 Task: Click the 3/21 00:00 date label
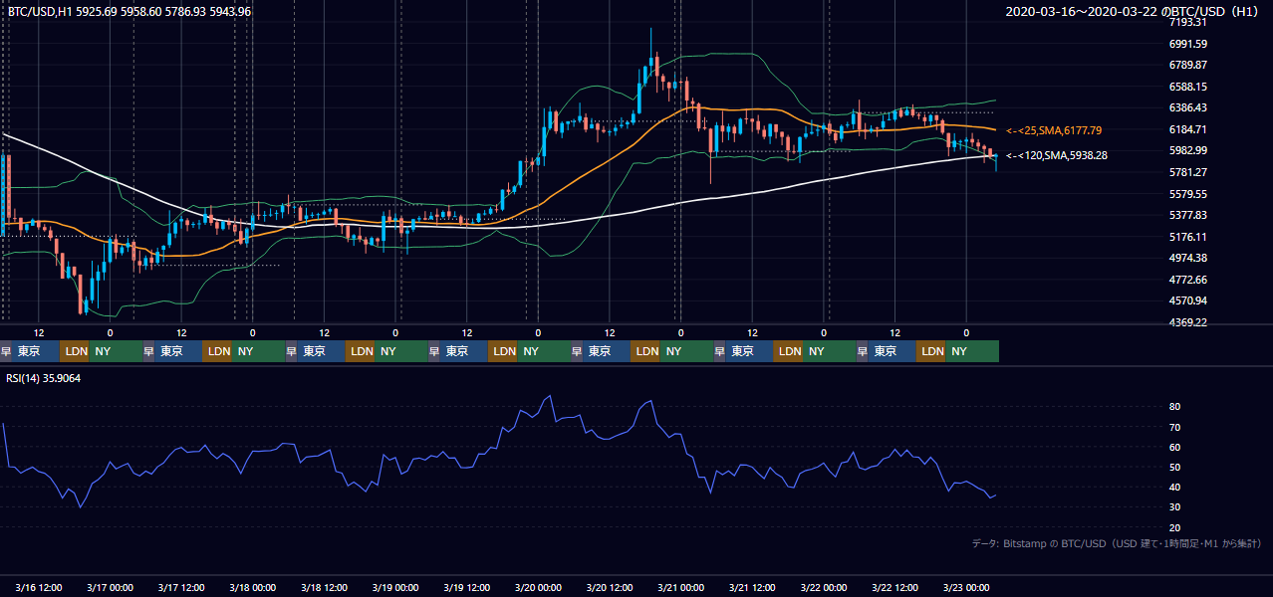coord(680,587)
